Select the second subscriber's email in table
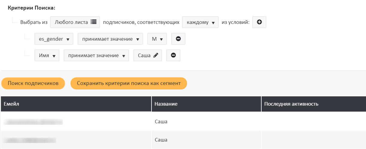This screenshot has height=149, width=366. click(x=30, y=140)
